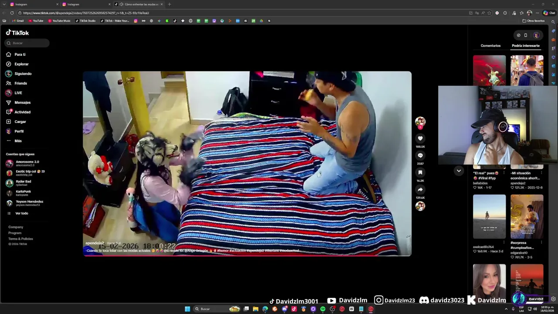Select the TikTok URL in the address bar

point(86,13)
